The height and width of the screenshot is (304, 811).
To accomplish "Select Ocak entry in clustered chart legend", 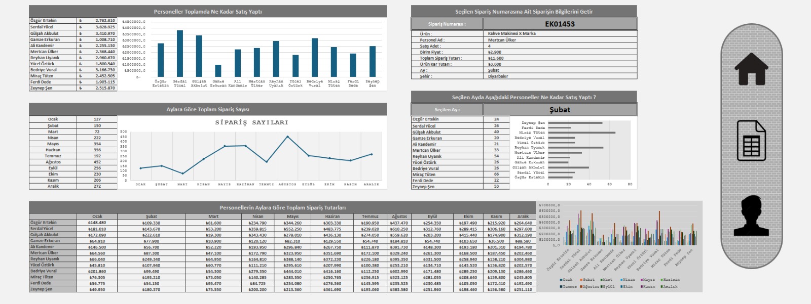I will tap(566, 280).
